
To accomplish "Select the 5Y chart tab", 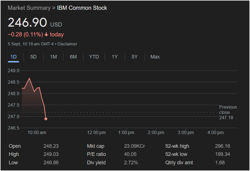I will pos(135,57).
